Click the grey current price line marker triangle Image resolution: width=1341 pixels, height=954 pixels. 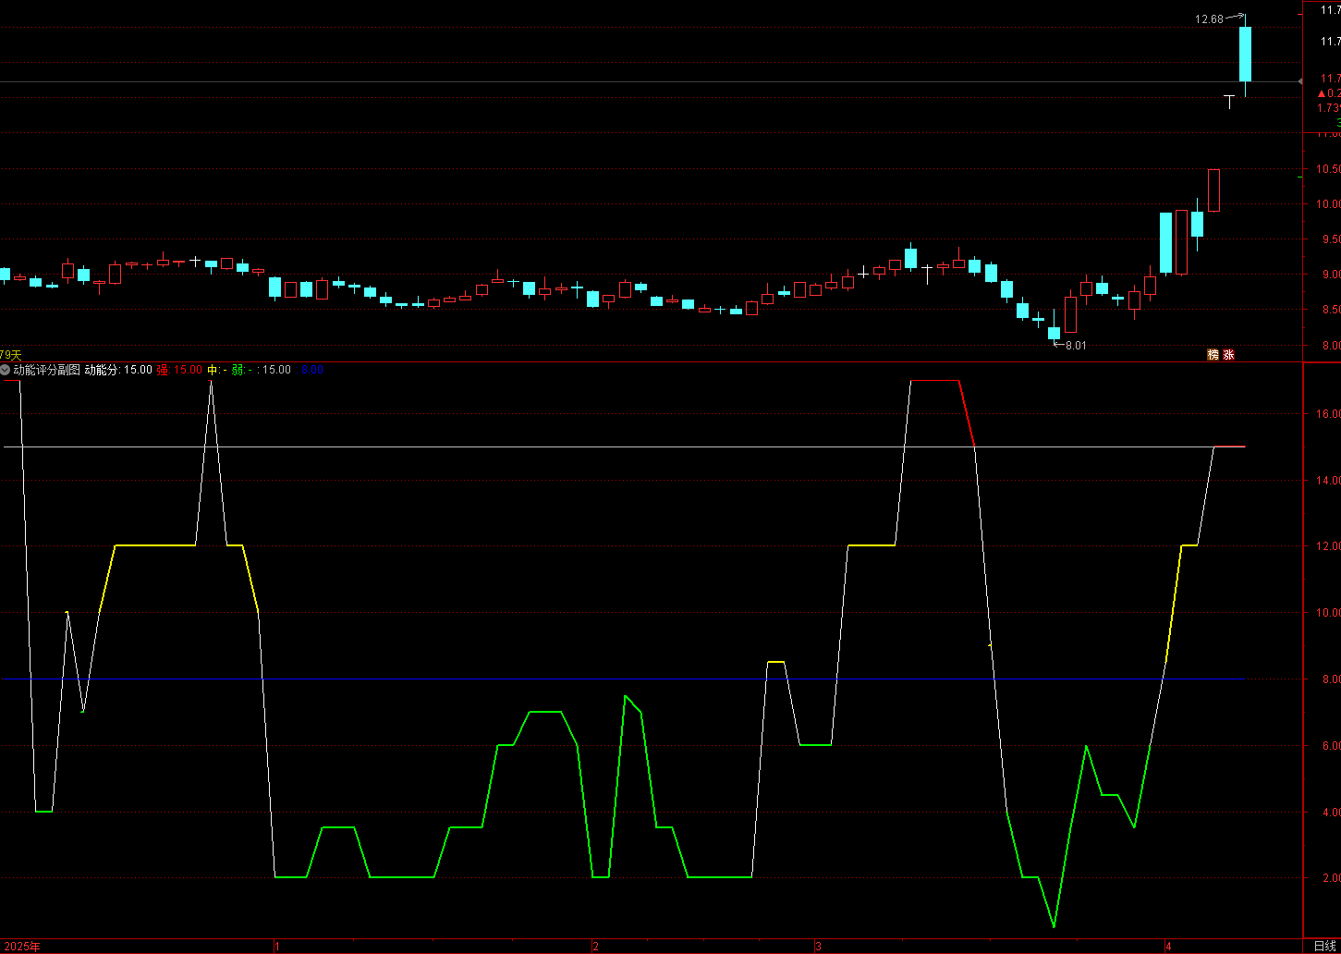tap(1301, 82)
